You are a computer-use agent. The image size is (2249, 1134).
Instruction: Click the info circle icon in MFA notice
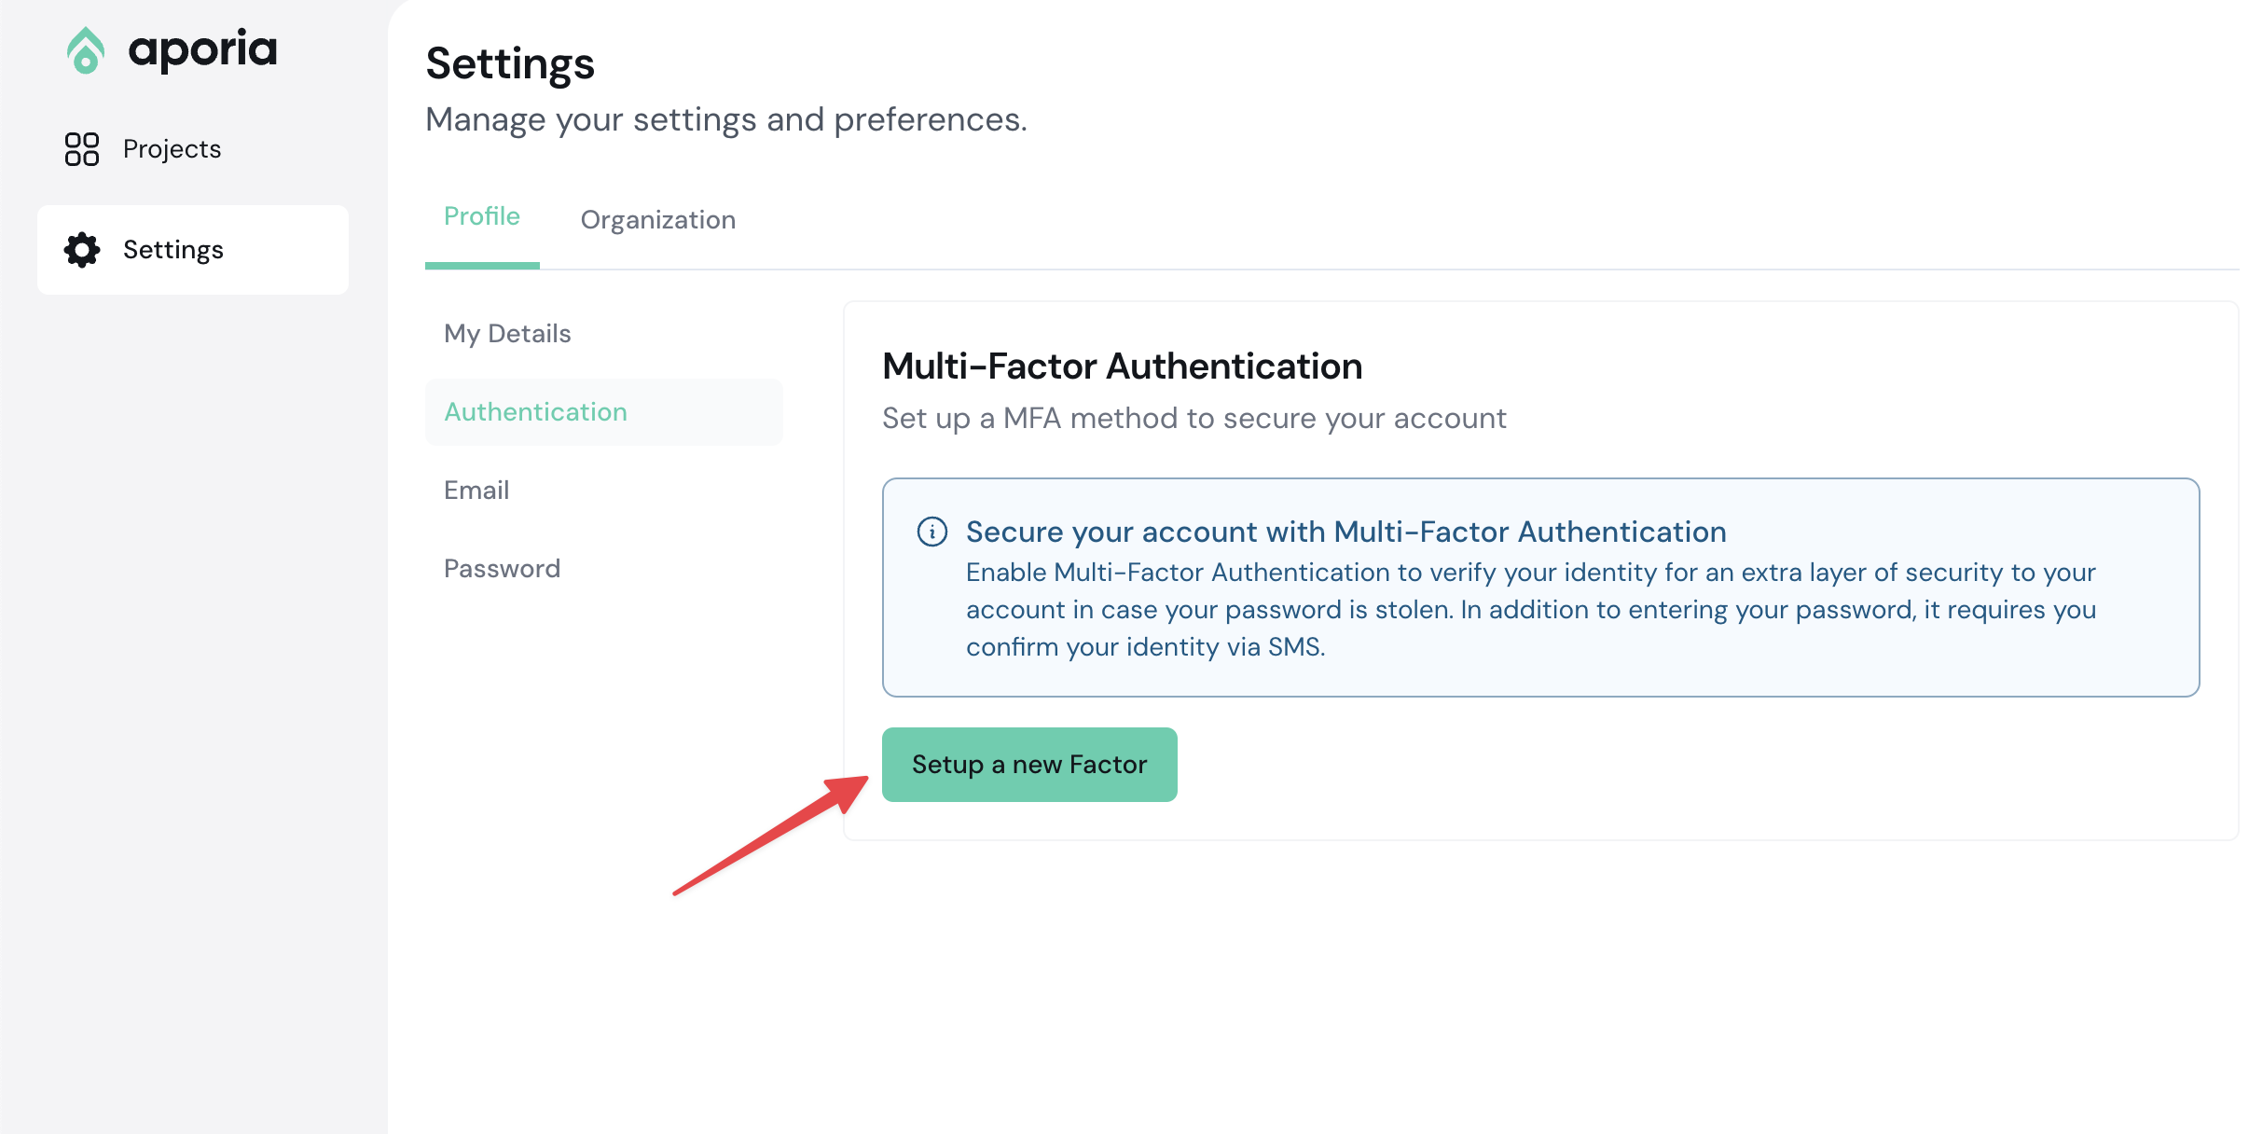click(931, 532)
